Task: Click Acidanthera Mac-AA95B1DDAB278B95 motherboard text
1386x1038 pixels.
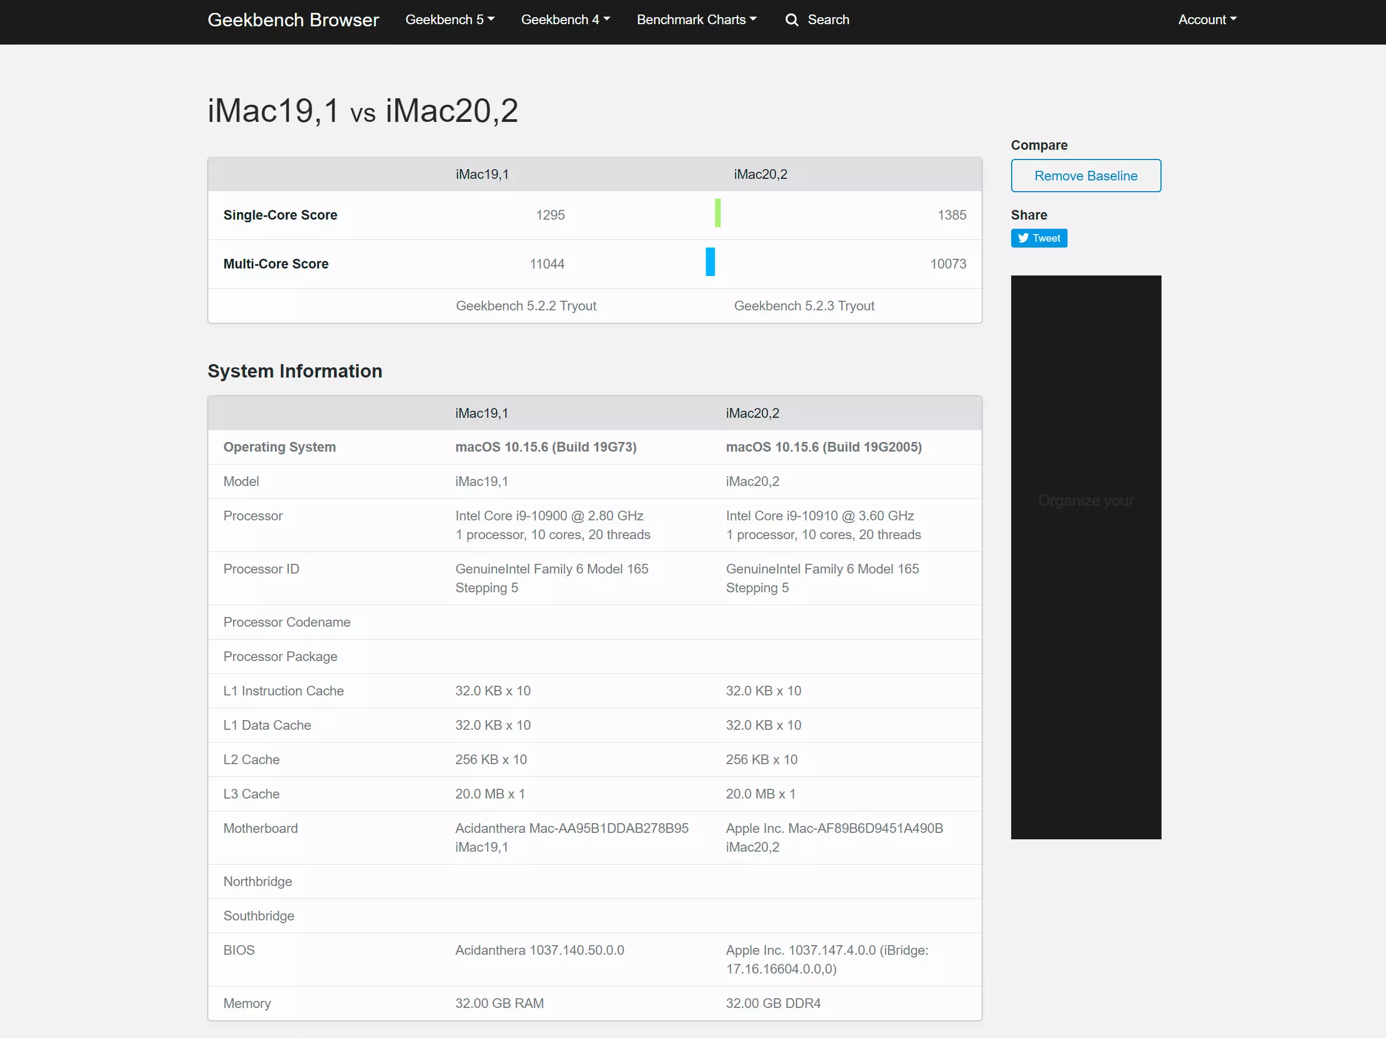Action: click(x=571, y=828)
